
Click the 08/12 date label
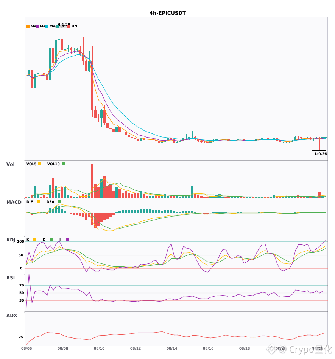tap(136, 348)
